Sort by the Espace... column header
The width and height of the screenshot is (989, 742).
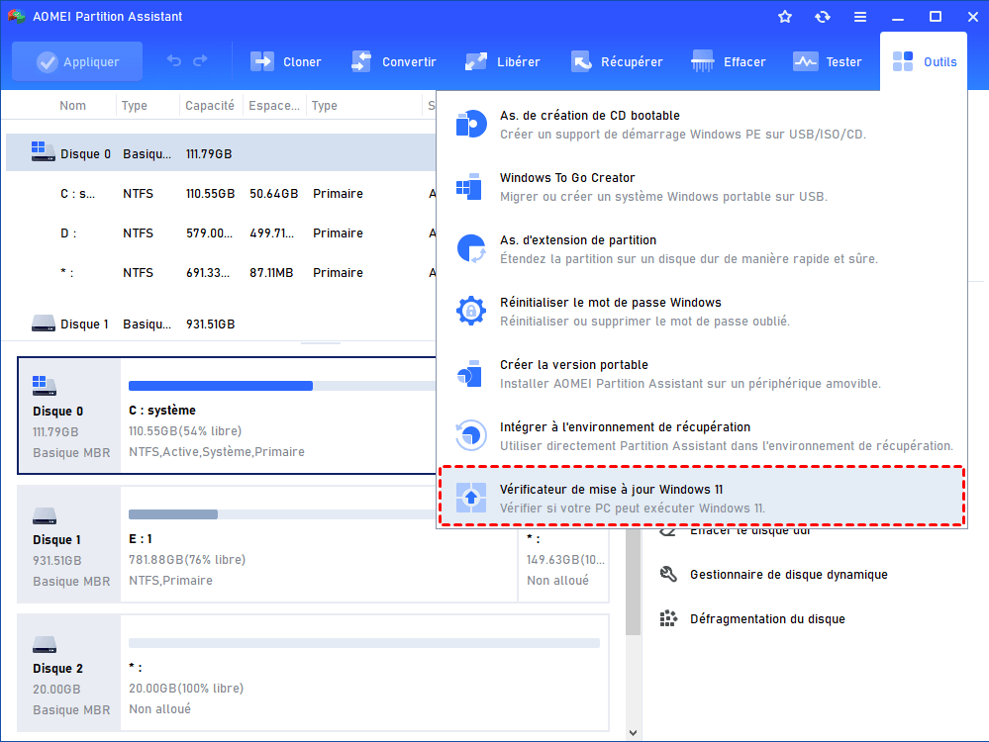tap(274, 105)
